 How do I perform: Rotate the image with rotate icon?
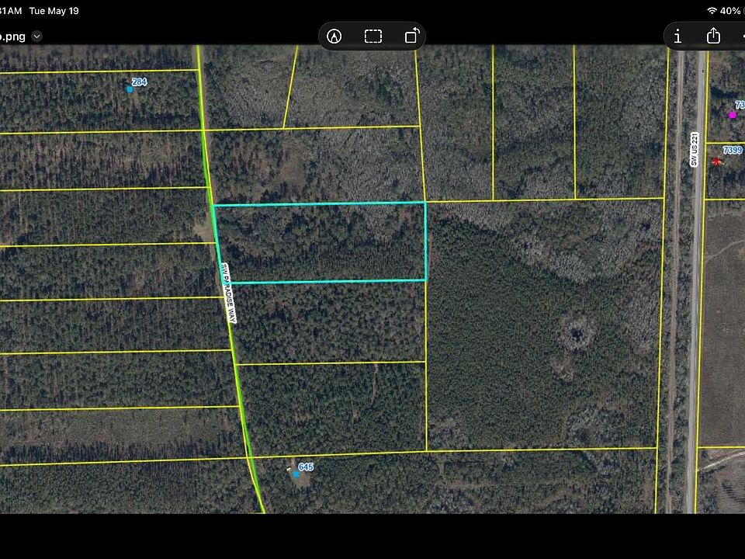[x=411, y=36]
